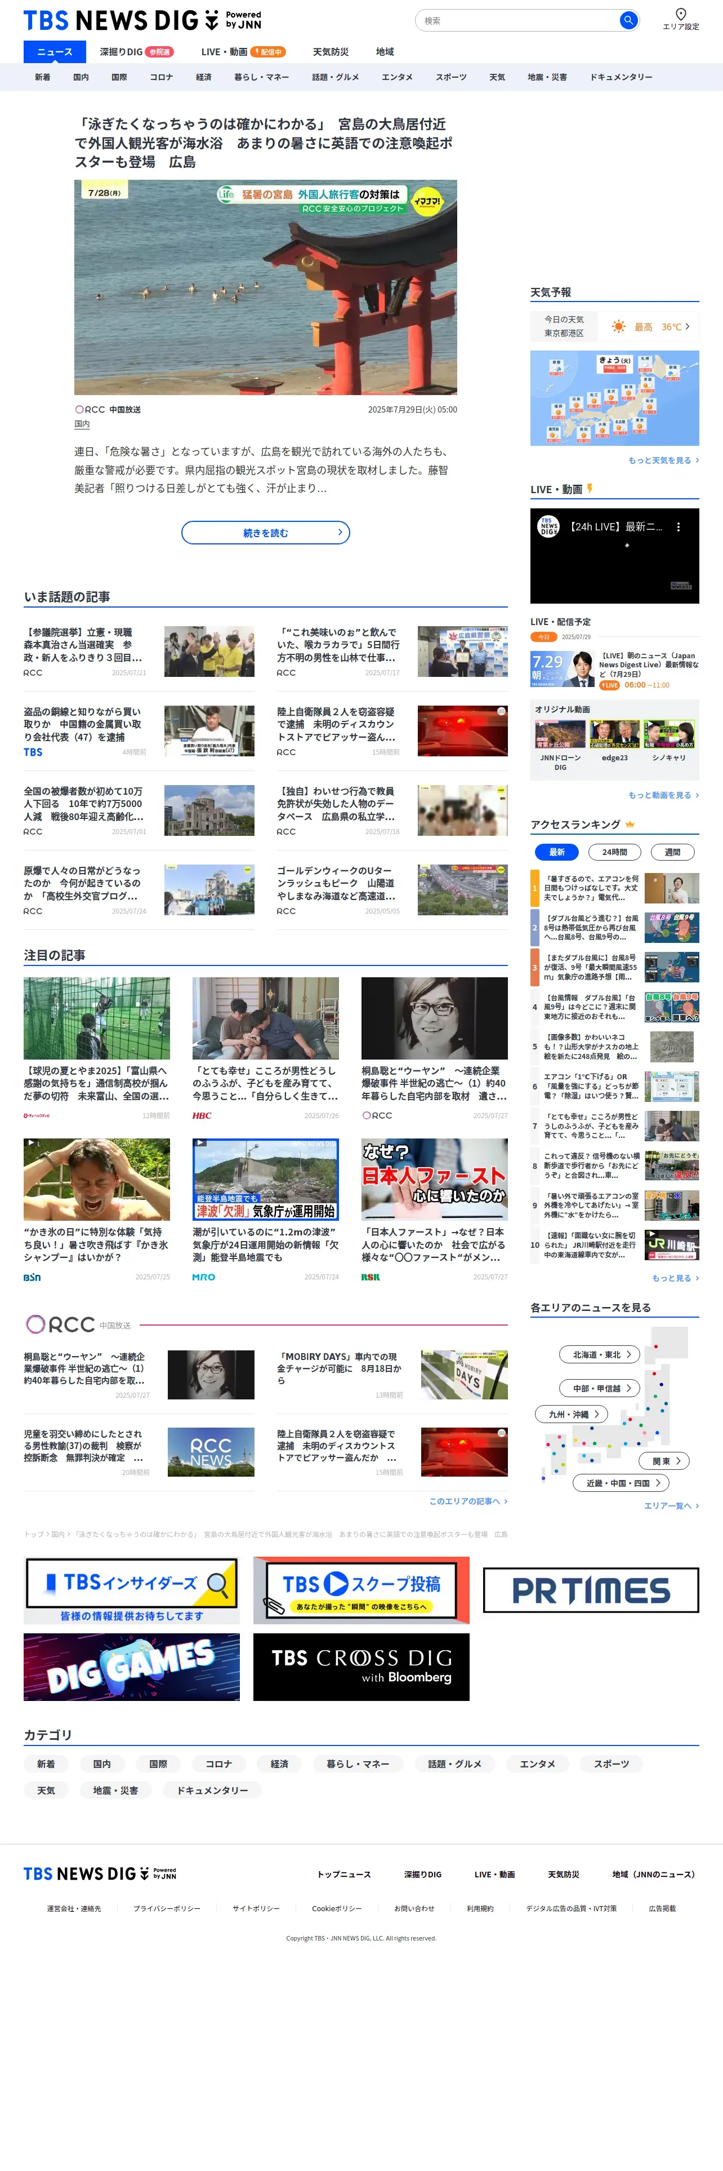Open the video player options menu dots
Image resolution: width=723 pixels, height=2171 pixels.
[x=679, y=527]
